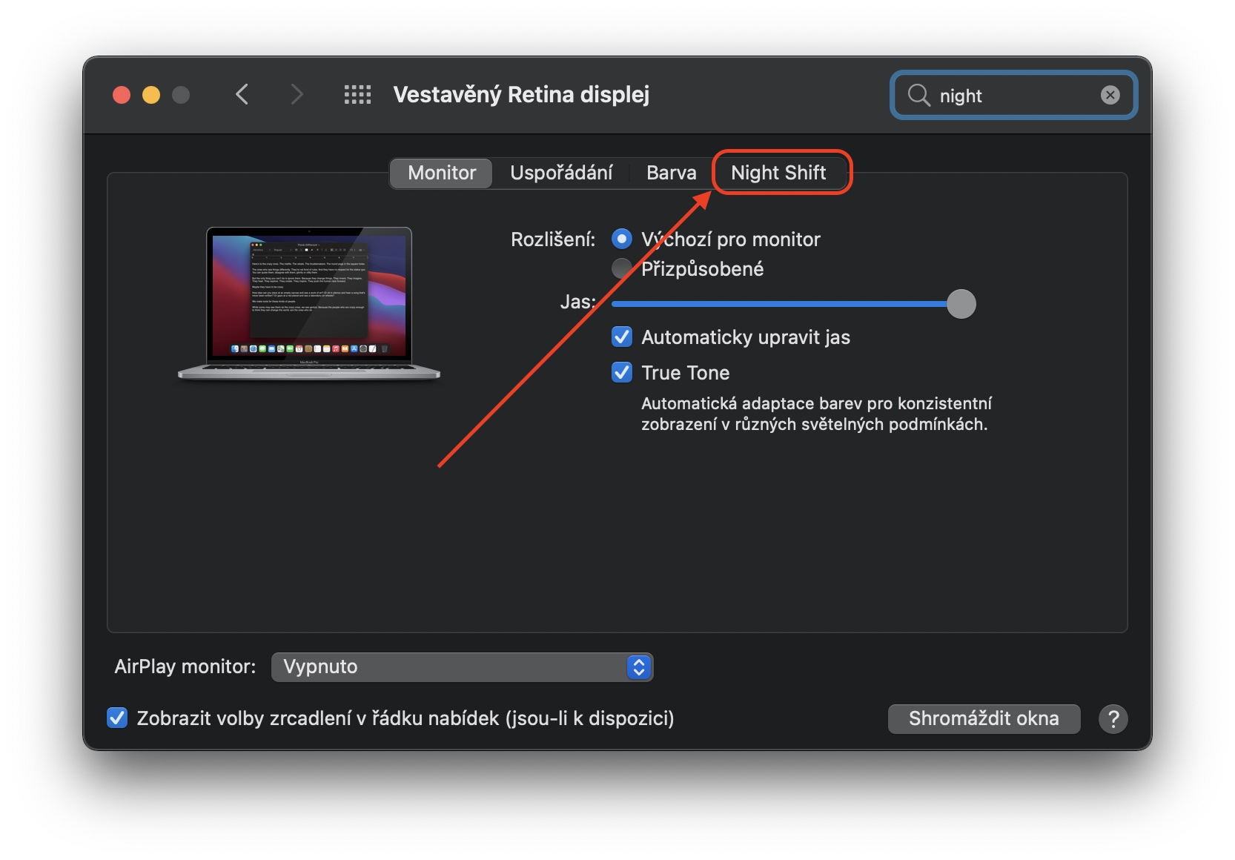Viewport: 1235px width, 860px height.
Task: Uncheck Zobrazit volby zrcadlení v řádku nabídek
Action: pos(117,718)
